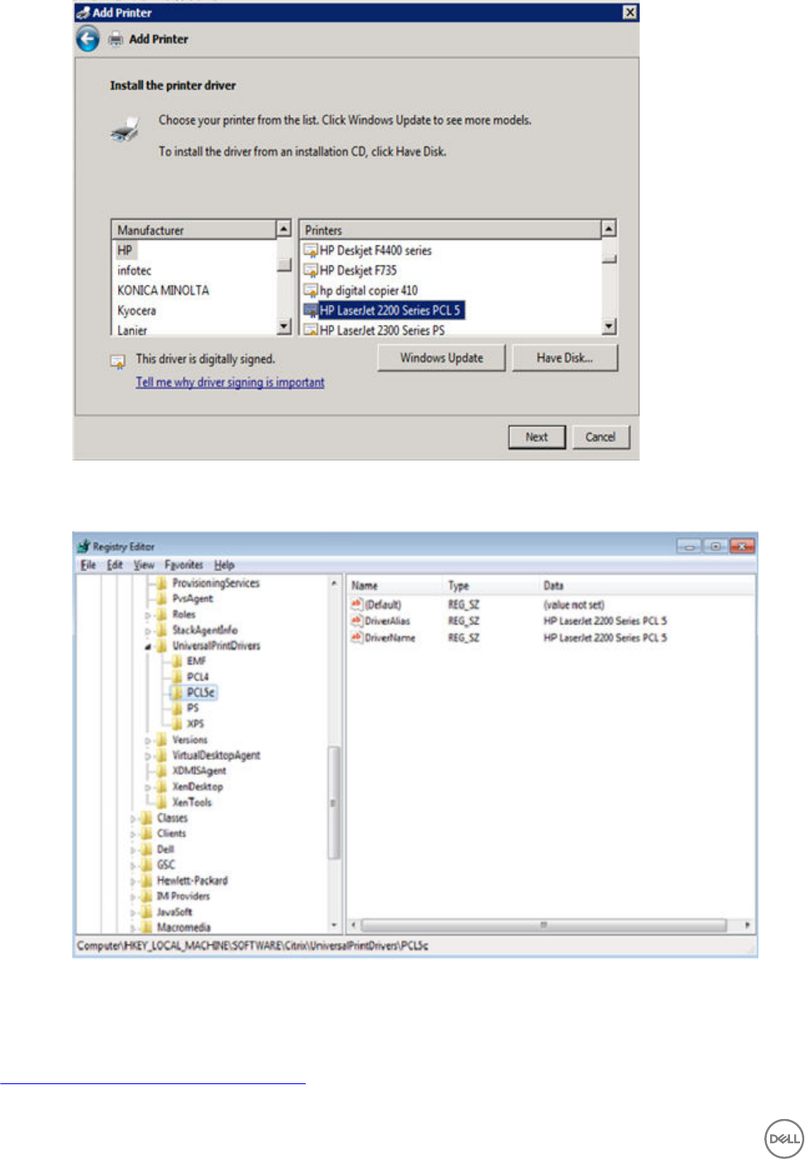The image size is (805, 1159).
Task: Collapse the UniversalPrintDrivers key
Action: click(x=149, y=646)
